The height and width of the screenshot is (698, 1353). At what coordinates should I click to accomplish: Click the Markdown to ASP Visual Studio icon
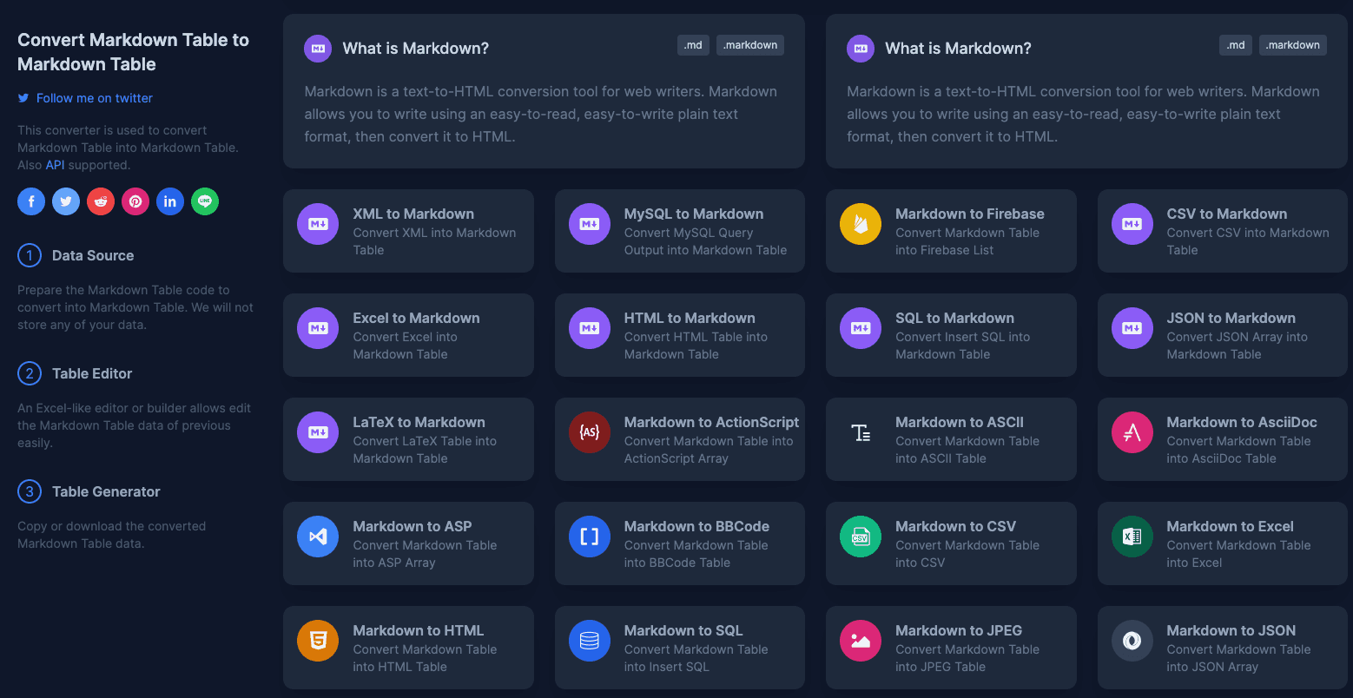click(x=318, y=537)
